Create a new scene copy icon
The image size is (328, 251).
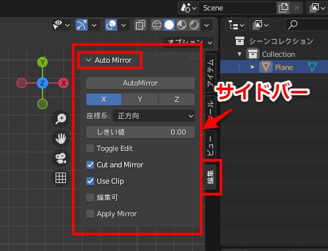[x=284, y=8]
